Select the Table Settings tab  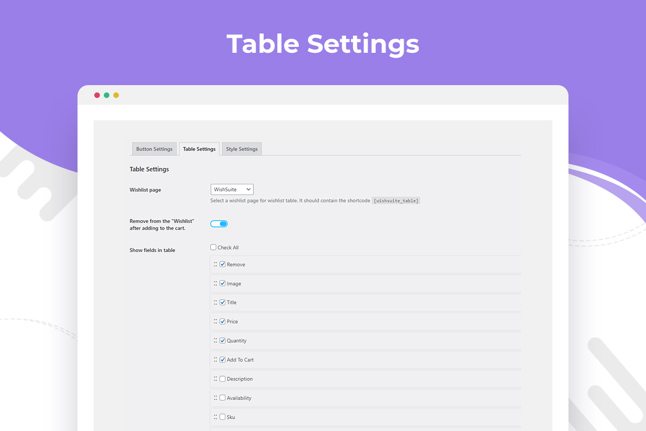coord(199,149)
